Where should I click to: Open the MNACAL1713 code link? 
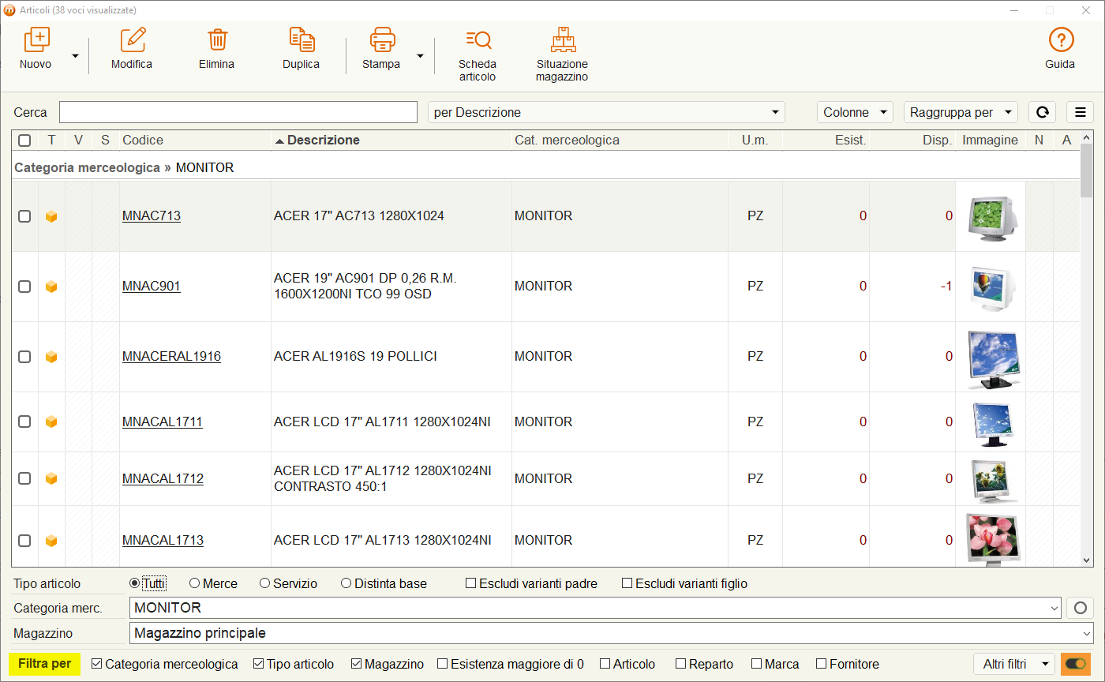click(x=163, y=540)
